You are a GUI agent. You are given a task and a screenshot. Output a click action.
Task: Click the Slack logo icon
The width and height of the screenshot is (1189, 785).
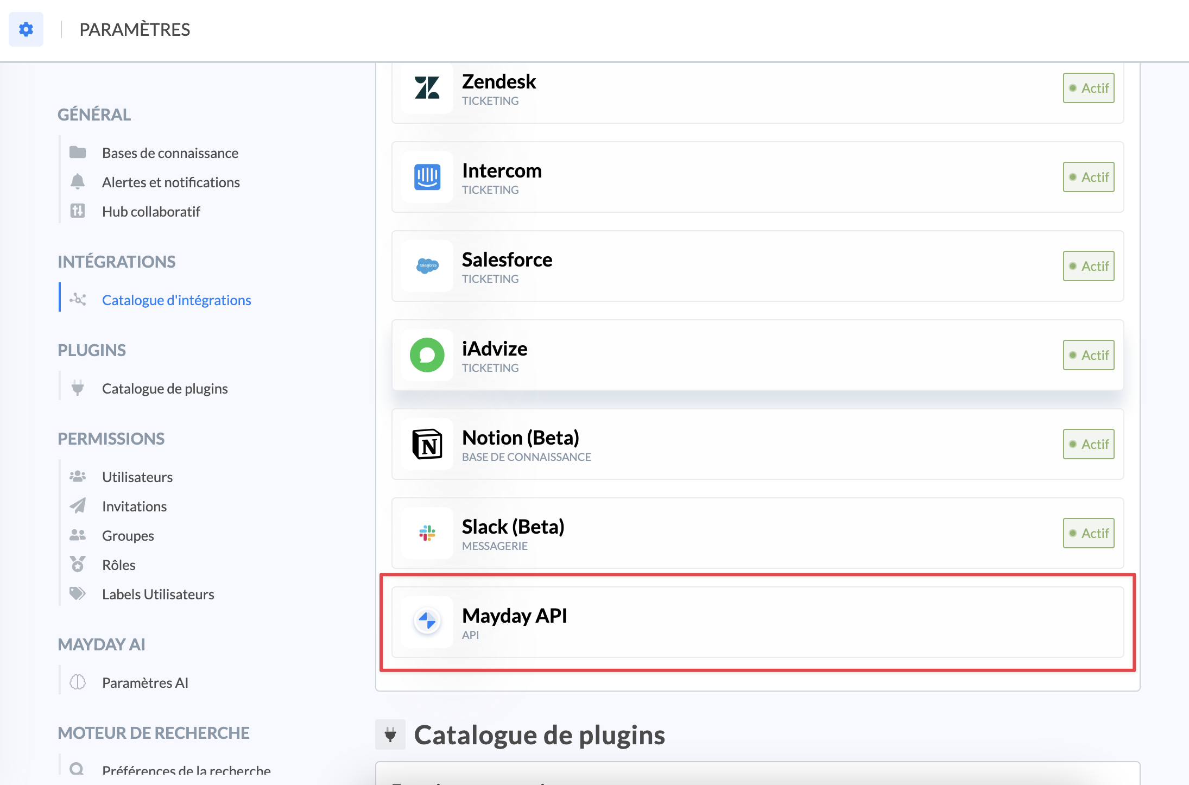pos(427,533)
